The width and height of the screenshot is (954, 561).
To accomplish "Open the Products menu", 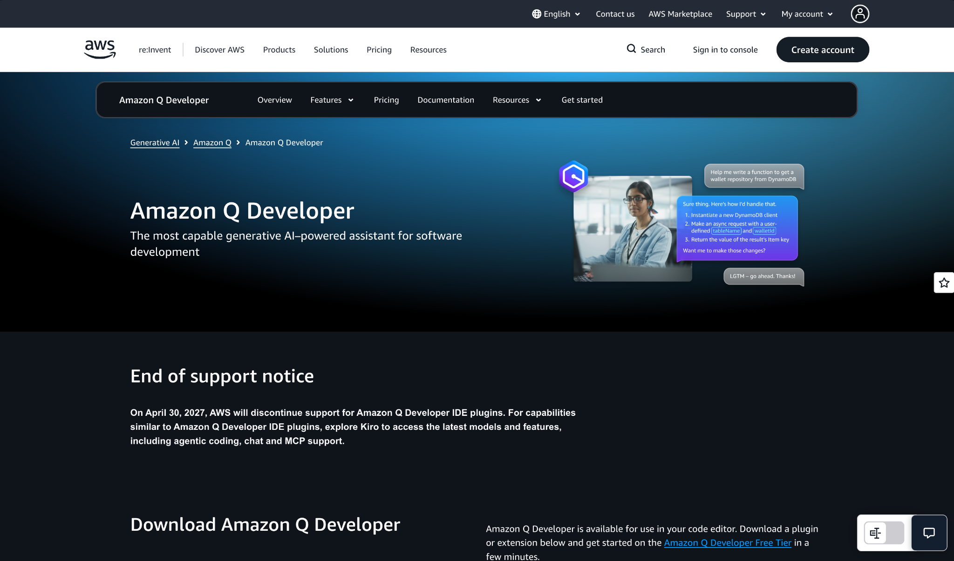I will 279,50.
